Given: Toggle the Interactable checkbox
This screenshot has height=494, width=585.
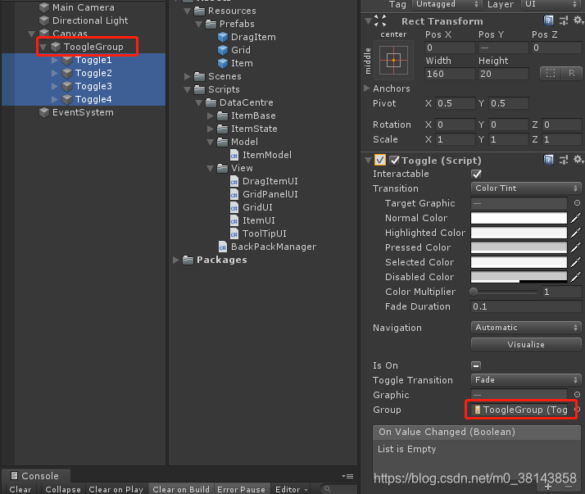Looking at the screenshot, I should 476,174.
